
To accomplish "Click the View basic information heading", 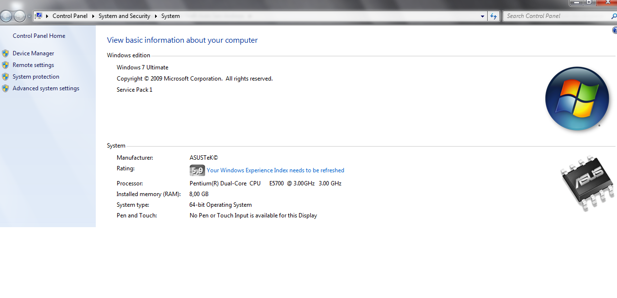I will click(x=182, y=40).
